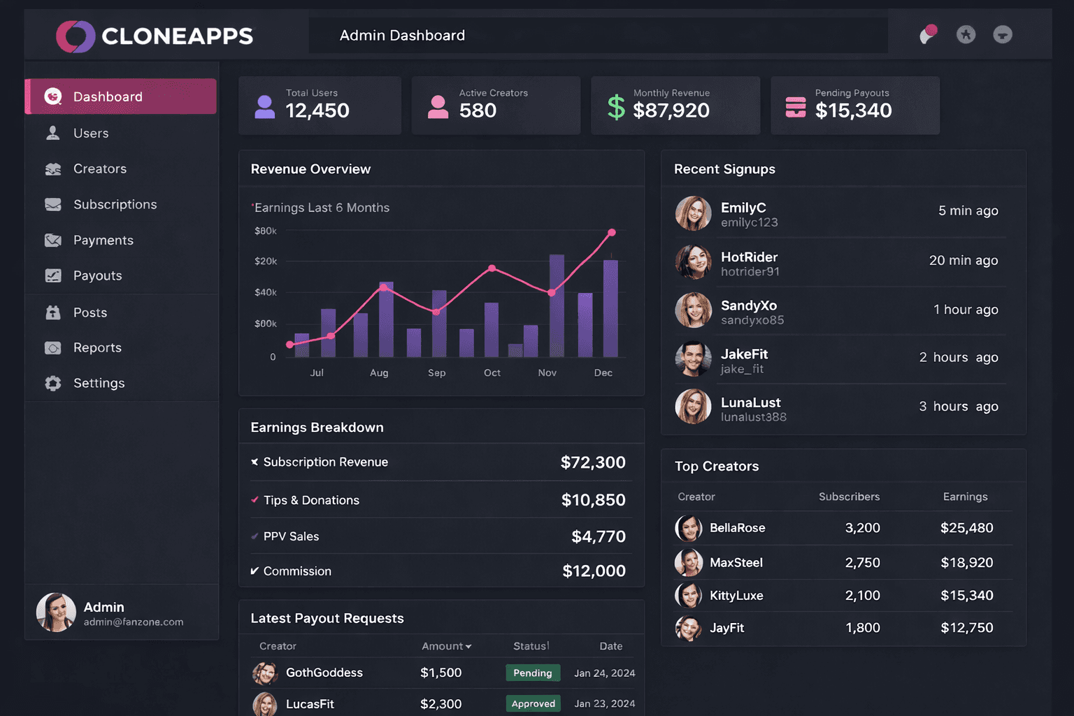
Task: Click the star icon in header
Action: coord(966,34)
